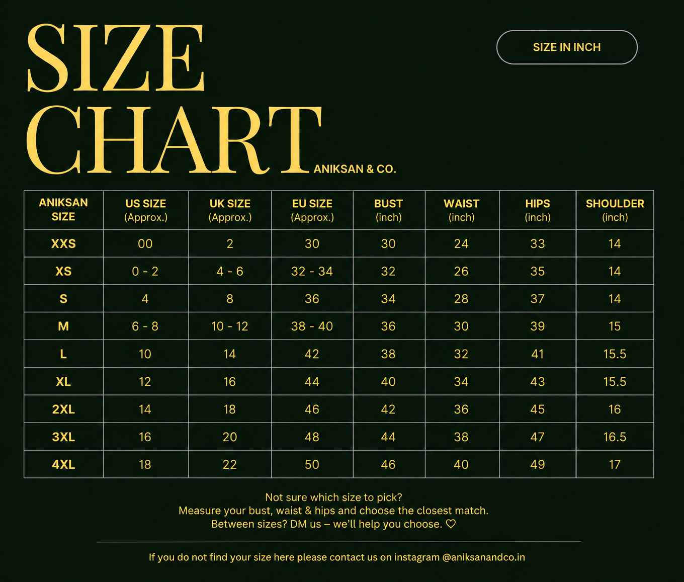Click the large SIZE CHART title
Viewport: 684px width, 582px height.
pyautogui.click(x=174, y=99)
